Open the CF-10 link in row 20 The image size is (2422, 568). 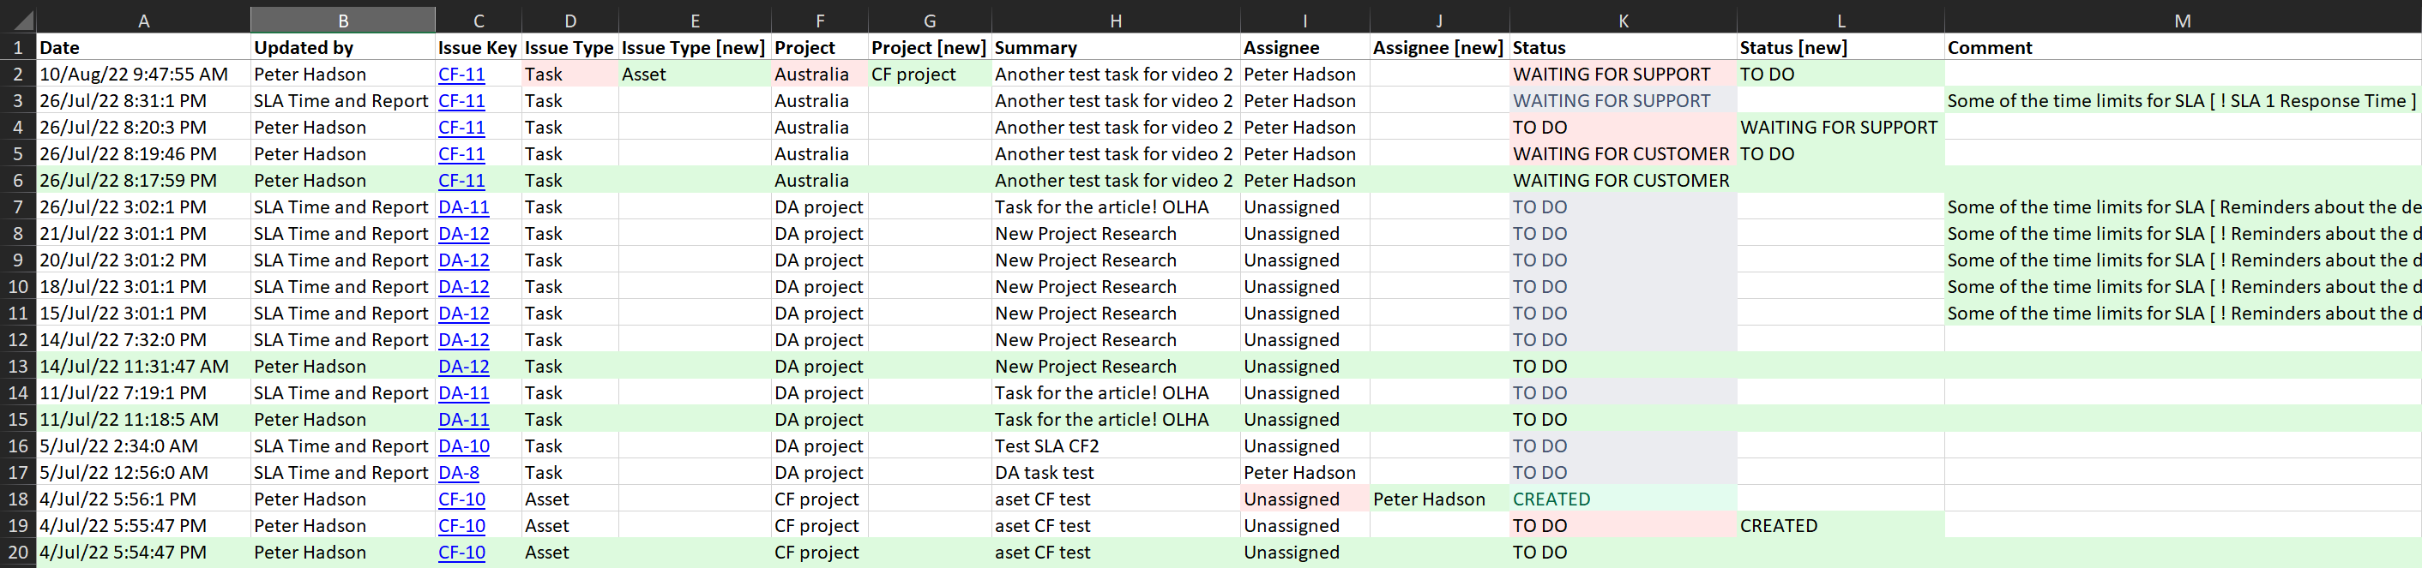coord(461,552)
